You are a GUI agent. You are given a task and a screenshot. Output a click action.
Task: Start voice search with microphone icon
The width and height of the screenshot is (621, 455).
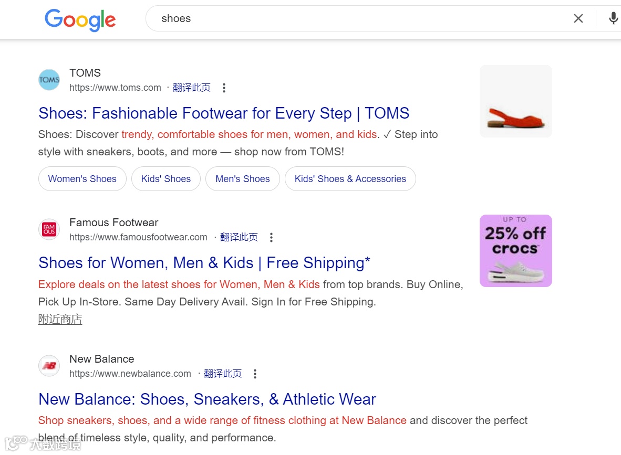click(x=613, y=19)
